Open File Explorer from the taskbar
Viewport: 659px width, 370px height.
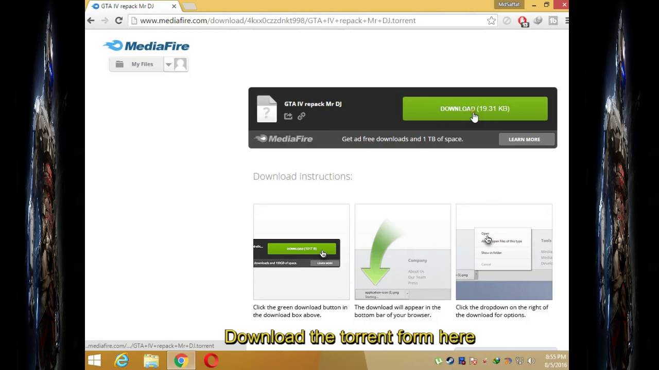pyautogui.click(x=151, y=361)
